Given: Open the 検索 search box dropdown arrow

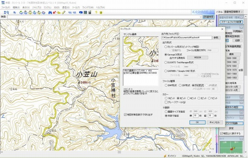Looking at the screenshot, I should pos(201,17).
